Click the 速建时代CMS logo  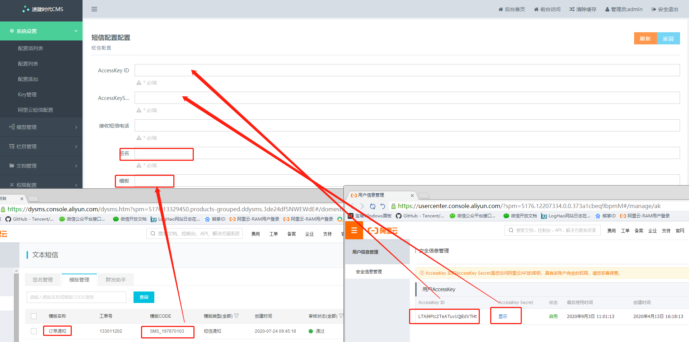(x=43, y=9)
